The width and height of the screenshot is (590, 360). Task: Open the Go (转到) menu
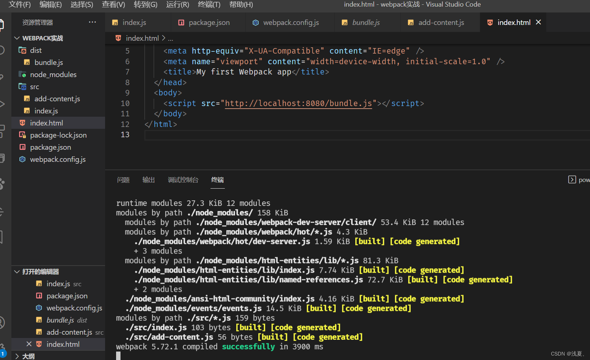(145, 4)
